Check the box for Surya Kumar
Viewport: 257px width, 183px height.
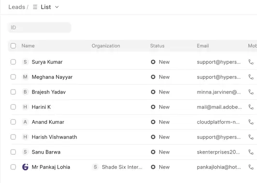[13, 62]
